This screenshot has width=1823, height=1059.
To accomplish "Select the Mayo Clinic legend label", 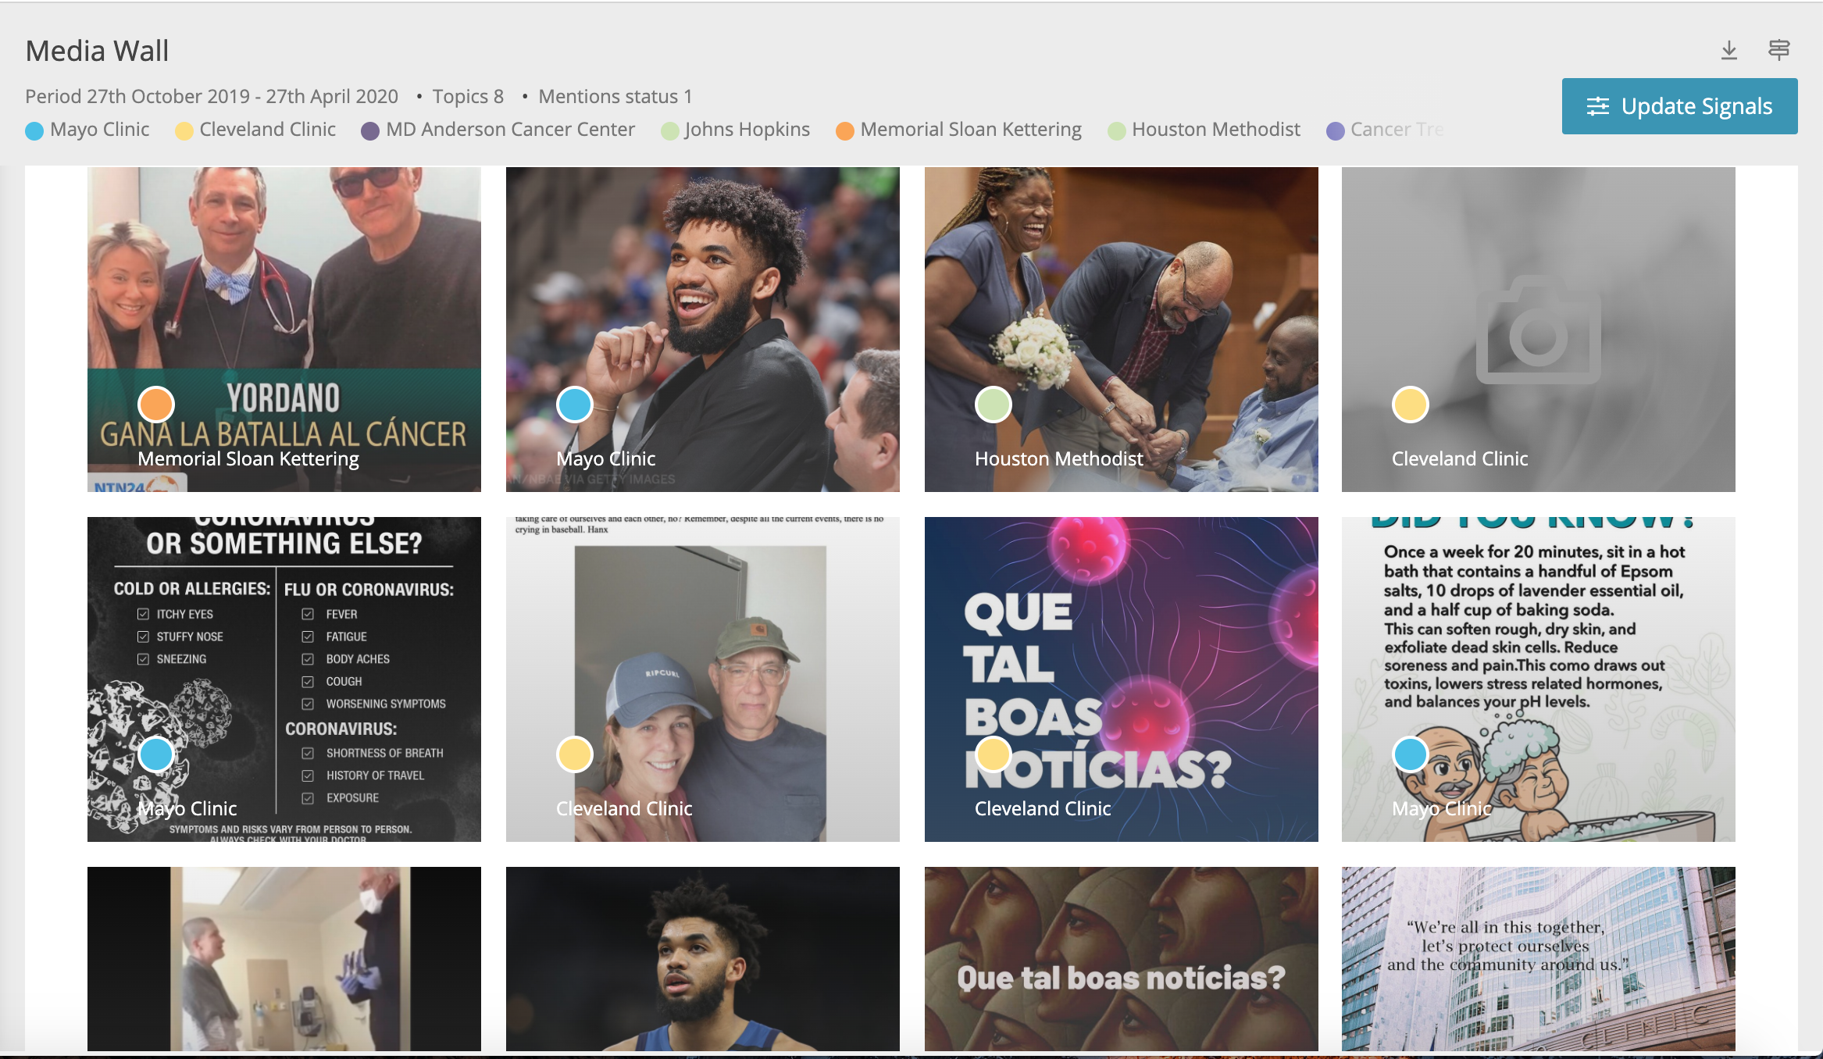I will click(x=100, y=130).
